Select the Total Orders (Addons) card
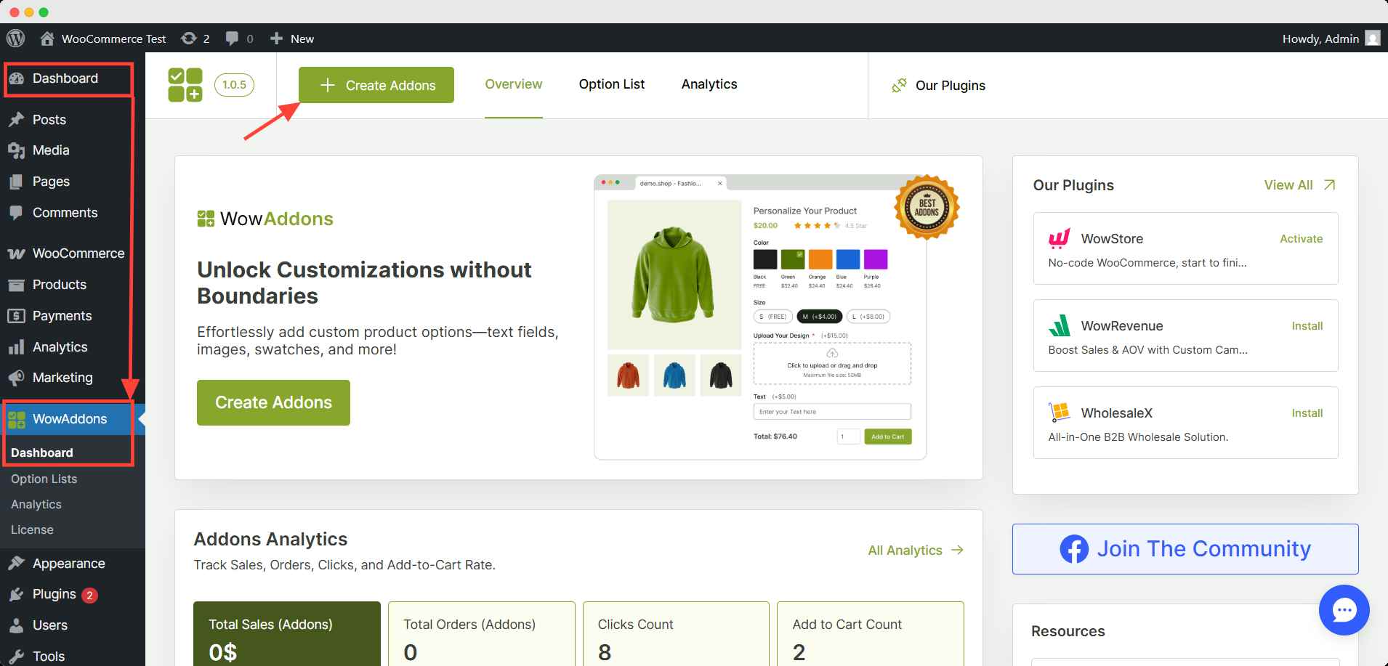Viewport: 1388px width, 666px height. click(481, 633)
